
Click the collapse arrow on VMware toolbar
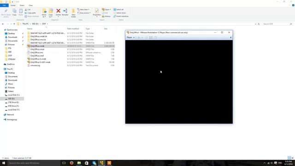(x=230, y=37)
